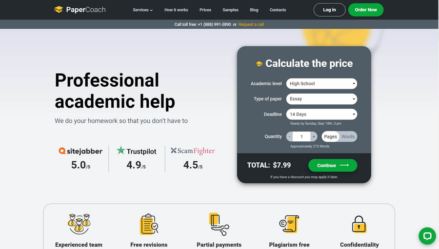Image resolution: width=439 pixels, height=249 pixels.
Task: Click the 4.5 ScamFighter rating
Action: pyautogui.click(x=193, y=165)
